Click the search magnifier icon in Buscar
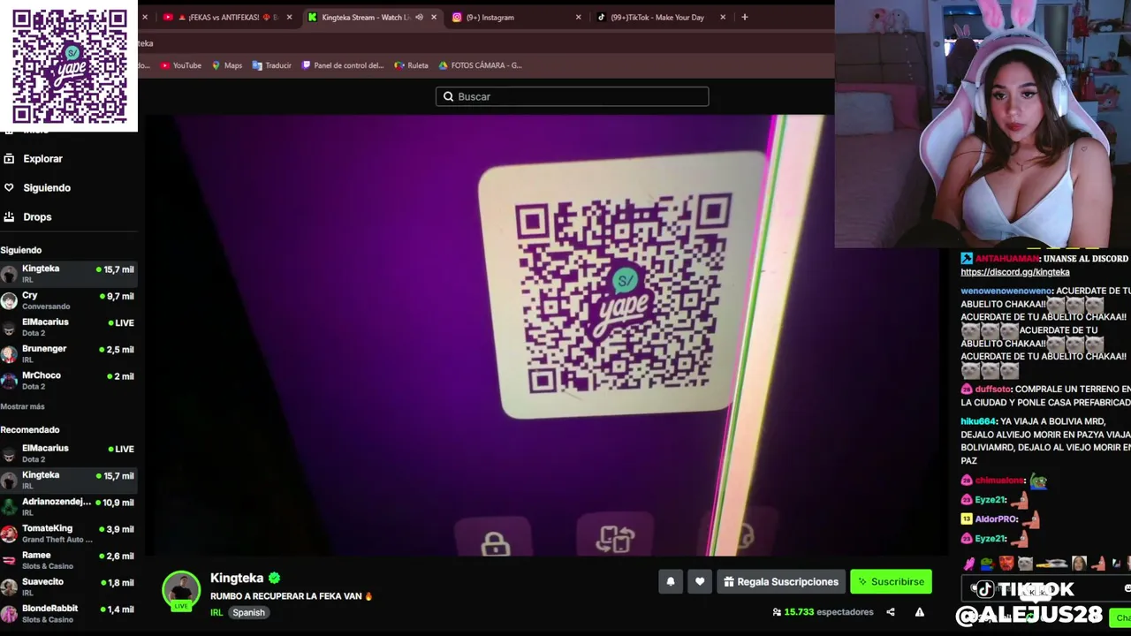The width and height of the screenshot is (1131, 636). 448,96
